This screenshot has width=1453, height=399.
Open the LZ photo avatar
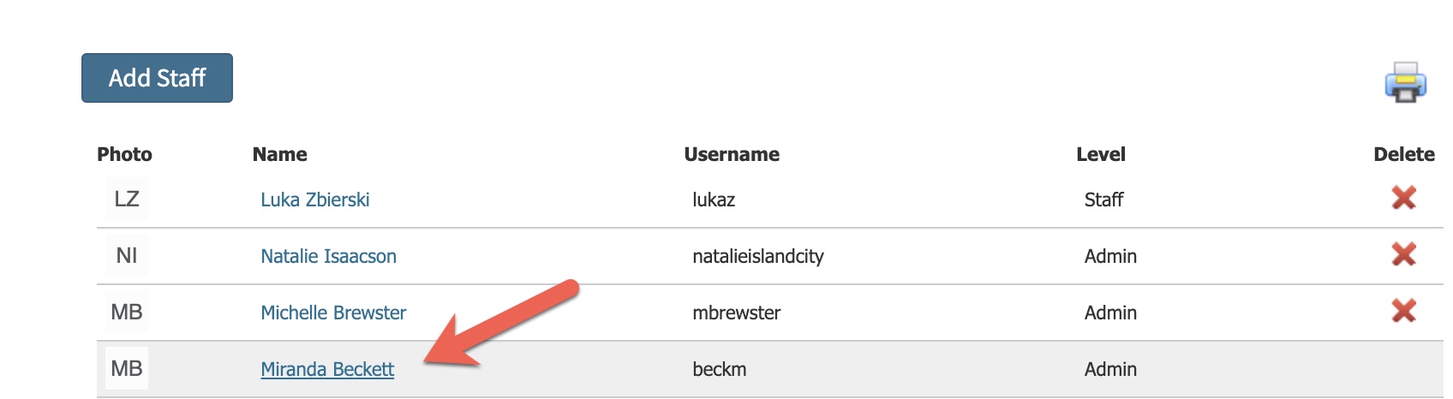pyautogui.click(x=127, y=199)
